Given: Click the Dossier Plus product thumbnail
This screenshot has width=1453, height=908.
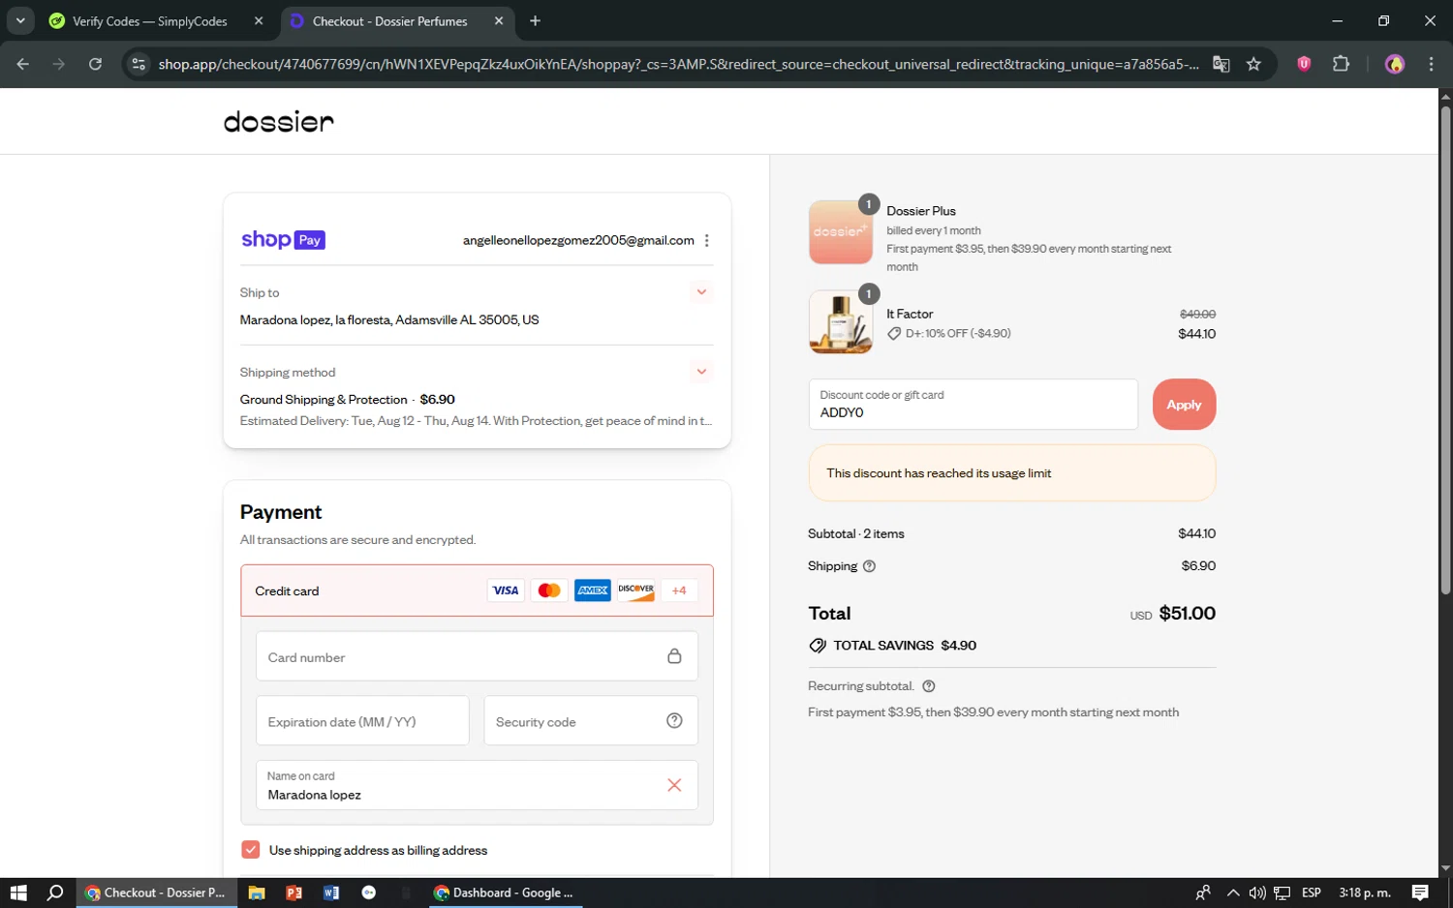Looking at the screenshot, I should (x=841, y=232).
